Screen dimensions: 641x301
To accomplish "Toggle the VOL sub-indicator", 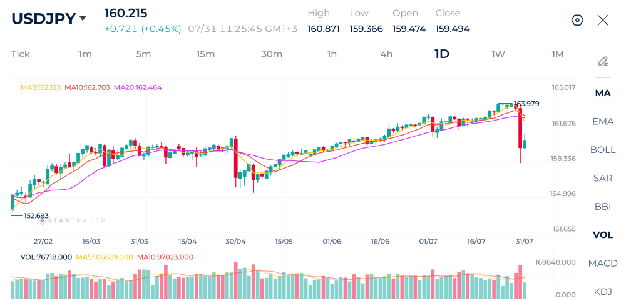I will click(x=603, y=235).
